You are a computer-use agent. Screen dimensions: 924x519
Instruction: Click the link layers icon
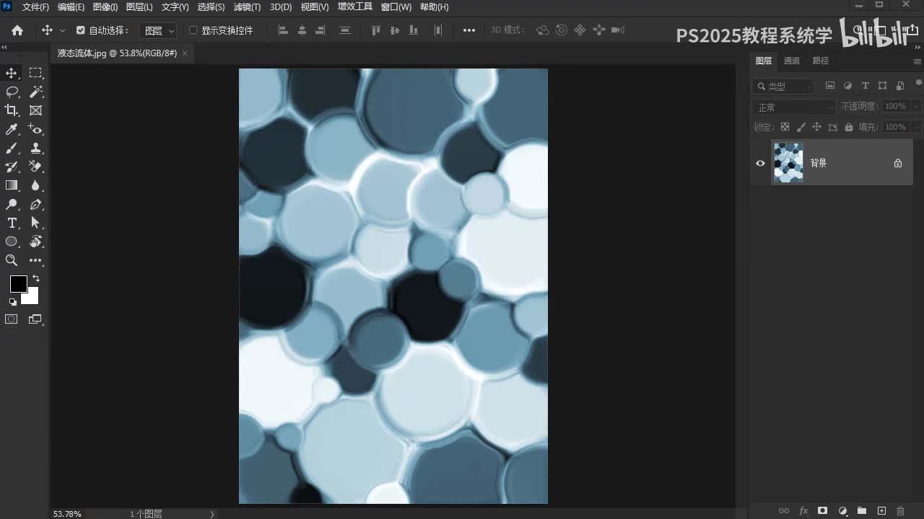(x=783, y=511)
